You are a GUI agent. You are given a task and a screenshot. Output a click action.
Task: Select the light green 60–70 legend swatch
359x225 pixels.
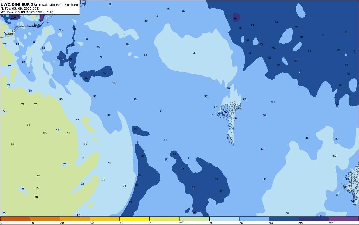194,219
